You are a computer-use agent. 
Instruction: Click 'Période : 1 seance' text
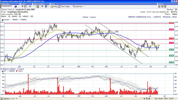[x=89, y=17]
